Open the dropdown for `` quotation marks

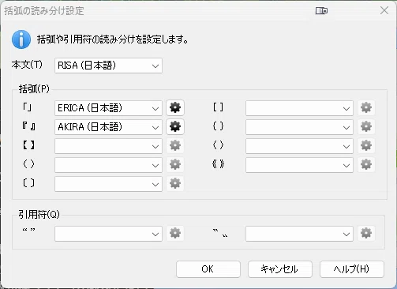pyautogui.click(x=299, y=234)
